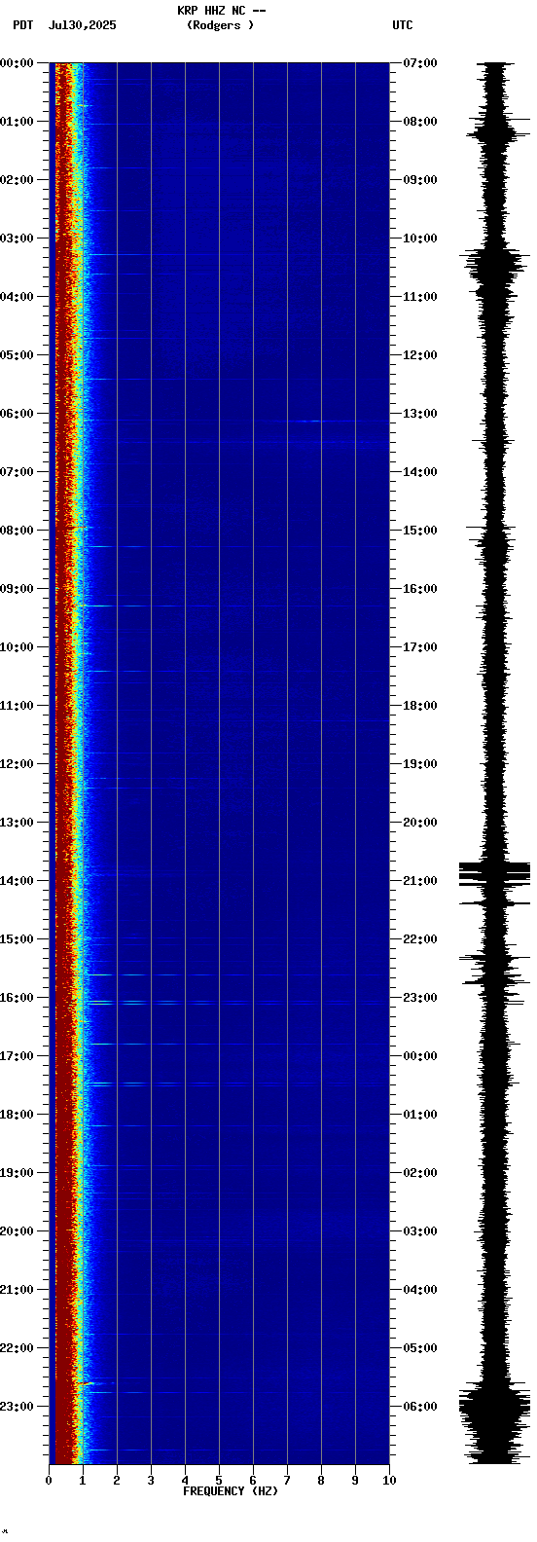Click the 'FREQUENCY (HZ)' axis label
This screenshot has height=1542, width=537.
231,1491
